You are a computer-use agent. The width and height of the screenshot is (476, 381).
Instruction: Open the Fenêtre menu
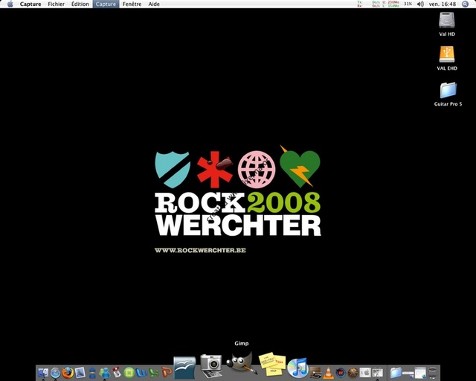132,4
